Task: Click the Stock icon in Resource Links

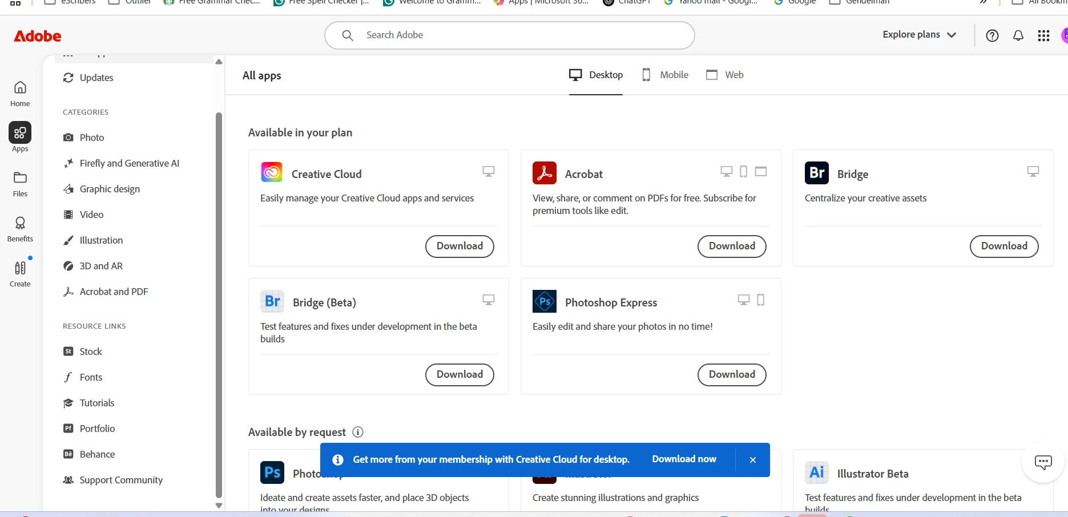Action: point(68,352)
